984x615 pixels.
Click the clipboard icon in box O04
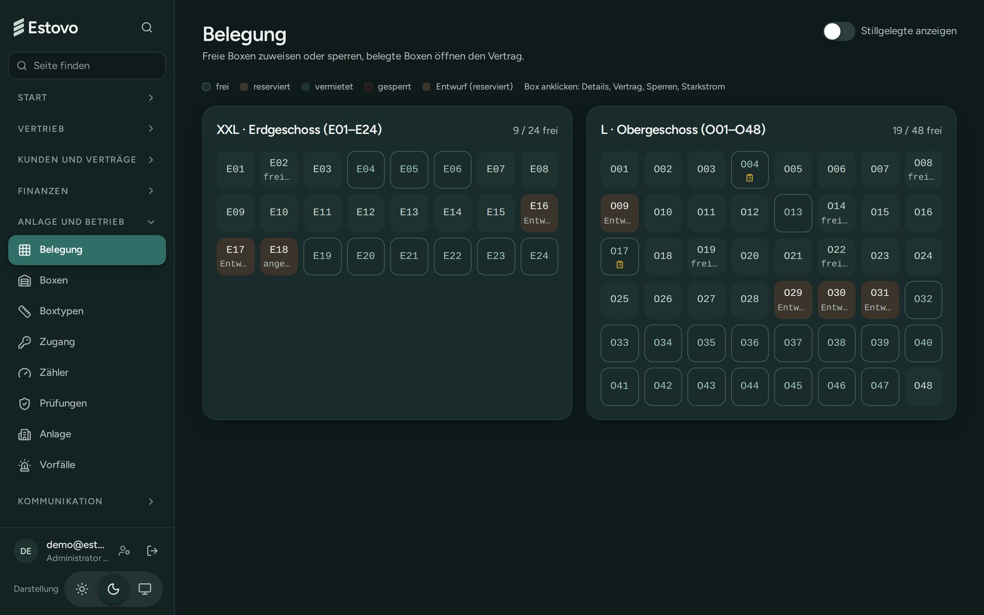(749, 178)
